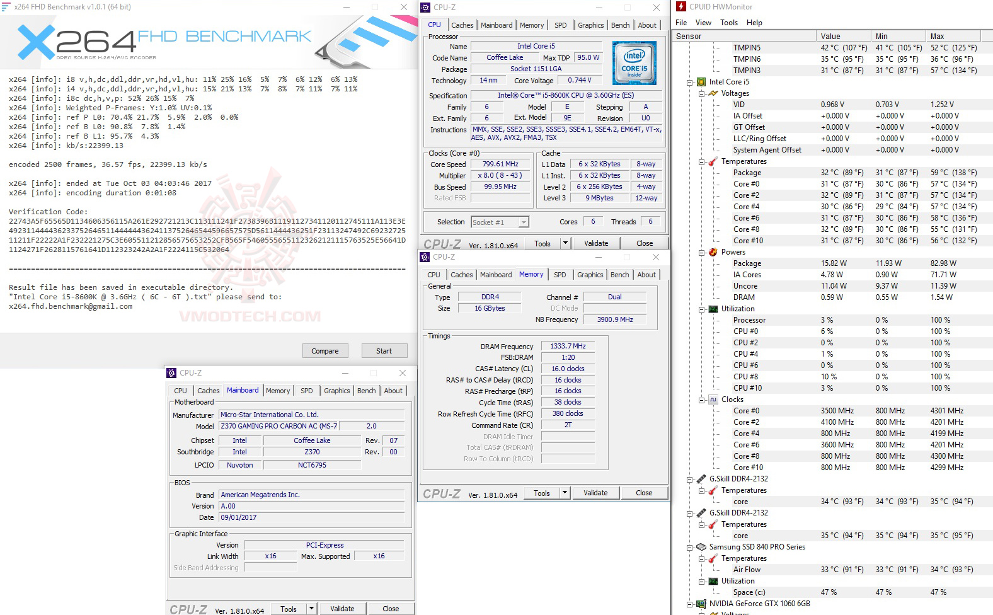The width and height of the screenshot is (993, 615).
Task: Switch to the About tab in the CPU-Z Memory window
Action: pos(646,275)
